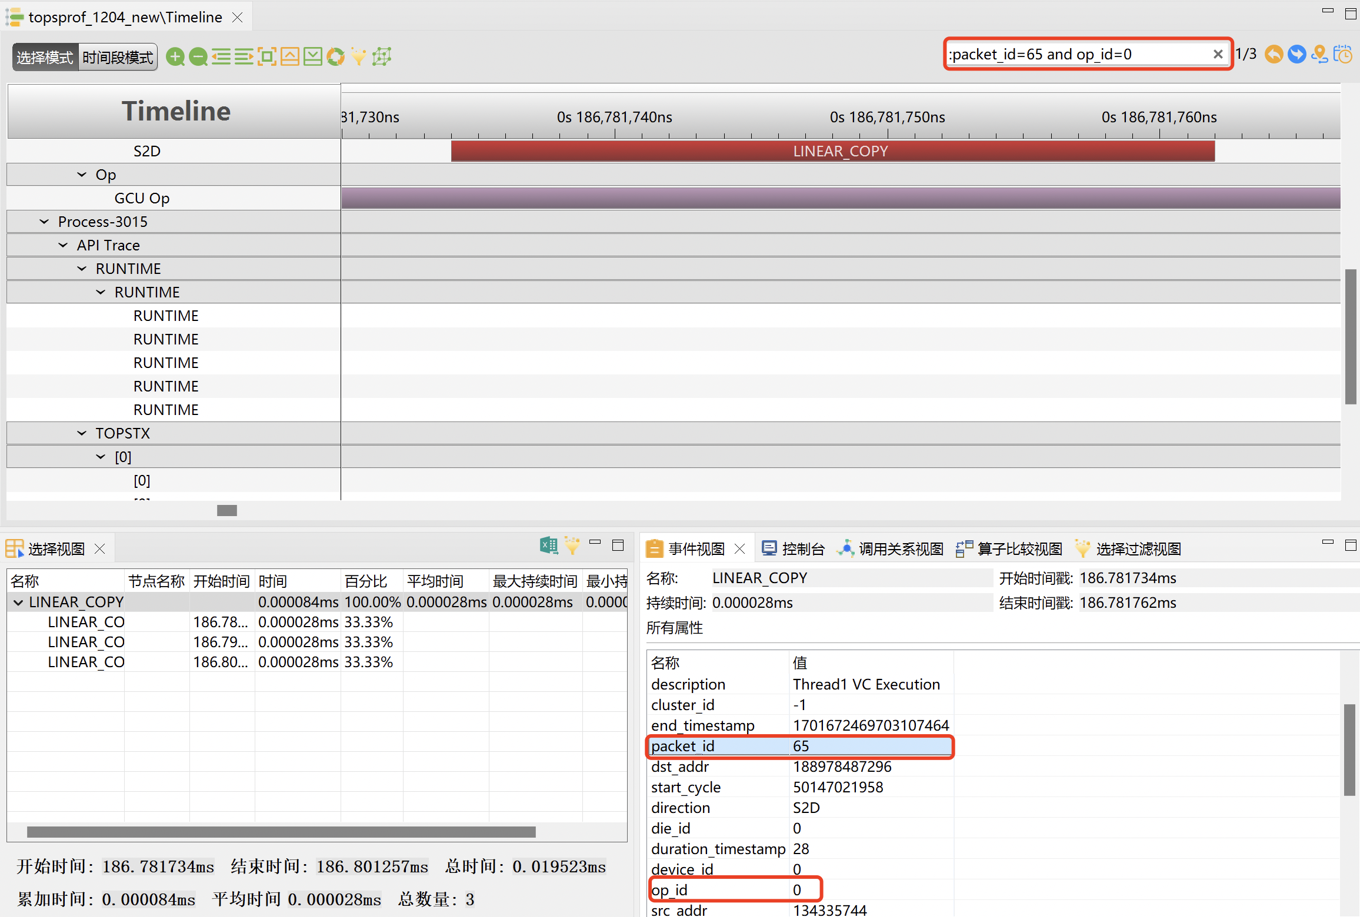Close the Timeline tab
Viewport: 1360px width, 917px height.
238,18
